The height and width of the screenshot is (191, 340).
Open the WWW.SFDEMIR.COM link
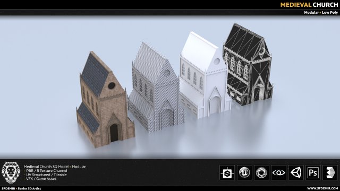tap(322, 189)
